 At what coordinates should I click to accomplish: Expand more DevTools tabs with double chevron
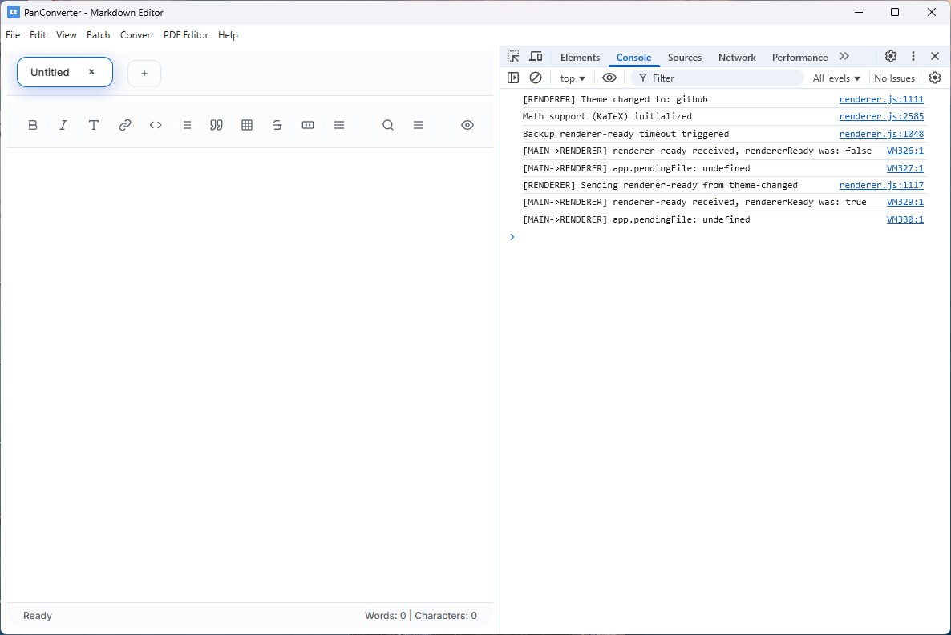coord(844,56)
